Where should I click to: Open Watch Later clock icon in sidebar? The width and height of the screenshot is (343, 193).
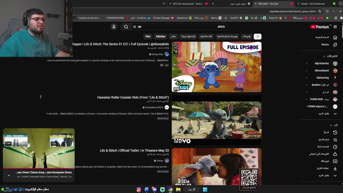pos(335,147)
